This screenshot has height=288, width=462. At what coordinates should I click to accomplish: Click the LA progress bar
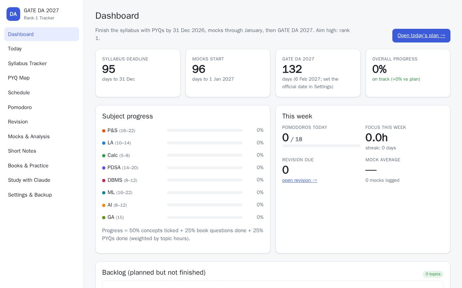click(205, 143)
